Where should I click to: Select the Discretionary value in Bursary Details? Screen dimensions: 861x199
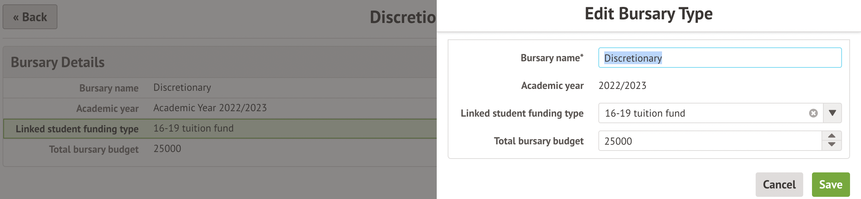click(182, 87)
